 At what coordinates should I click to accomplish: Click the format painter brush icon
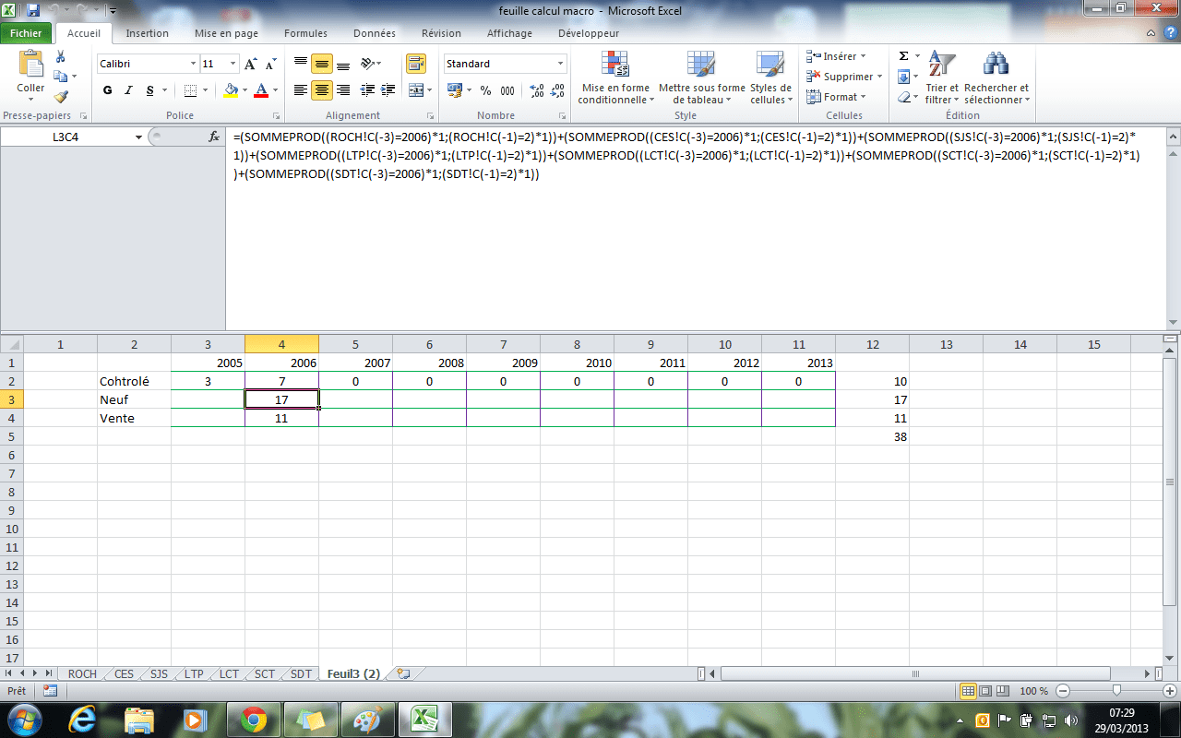[61, 96]
